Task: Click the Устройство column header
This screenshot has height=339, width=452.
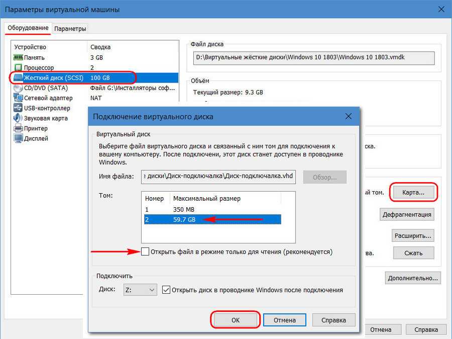Action: 30,47
